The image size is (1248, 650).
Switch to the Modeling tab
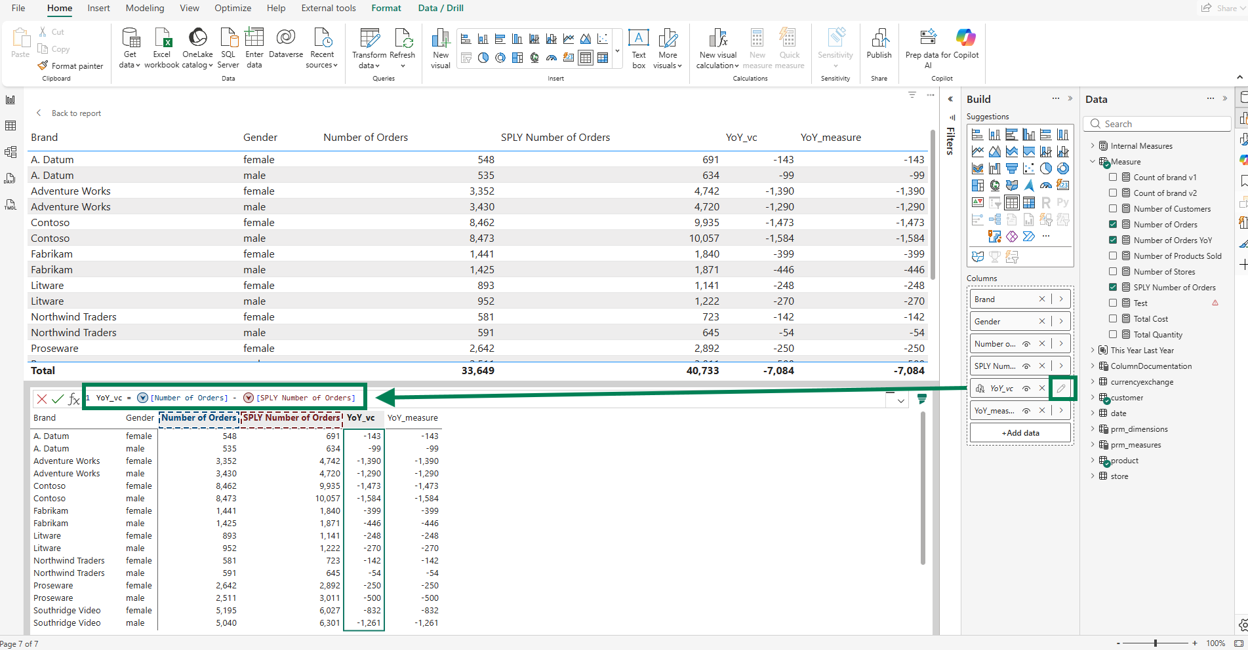(145, 8)
